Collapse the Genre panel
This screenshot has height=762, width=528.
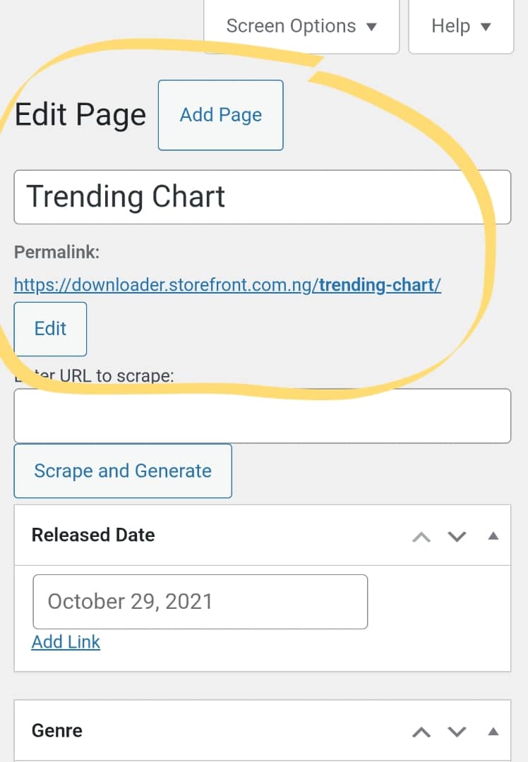point(493,732)
